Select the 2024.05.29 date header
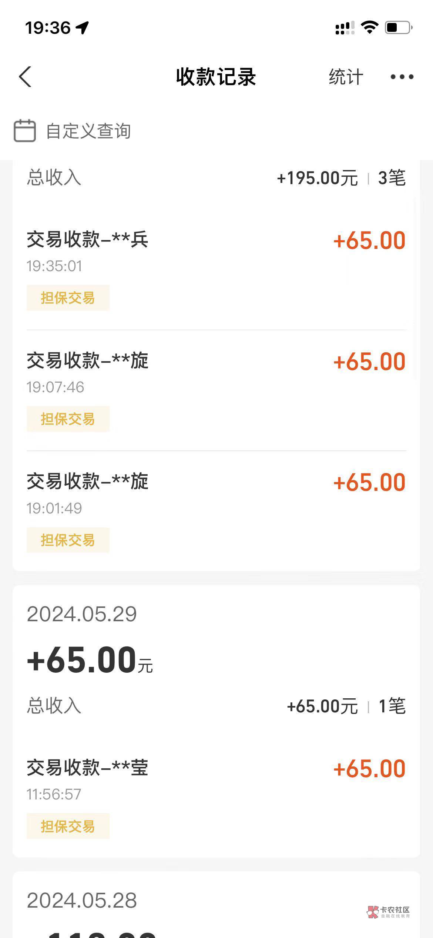This screenshot has width=433, height=938. [82, 614]
